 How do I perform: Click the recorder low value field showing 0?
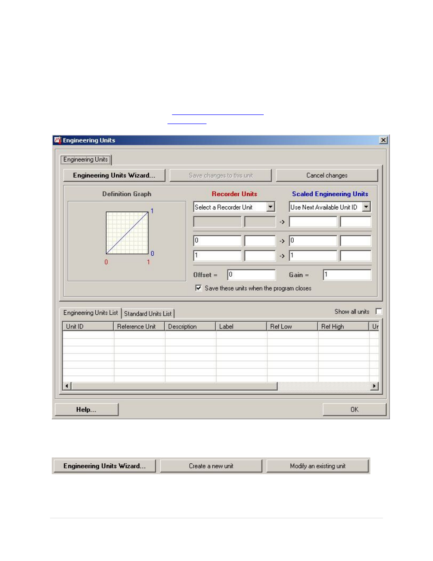(217, 241)
